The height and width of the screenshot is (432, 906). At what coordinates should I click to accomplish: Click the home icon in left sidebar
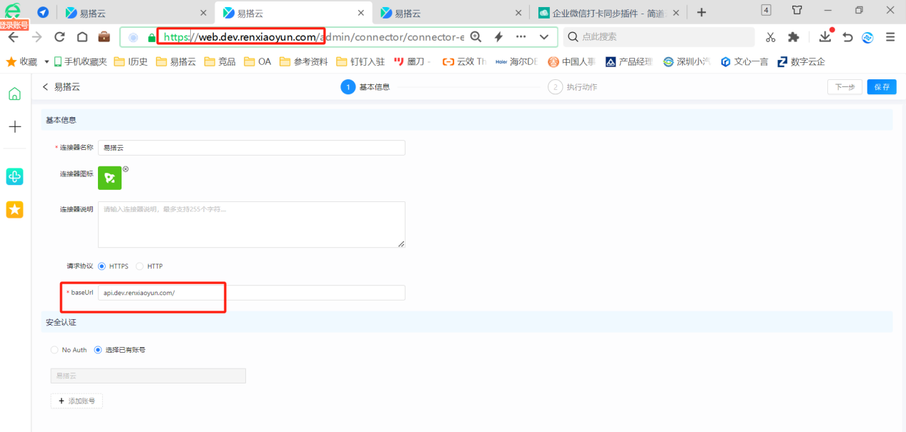click(14, 94)
